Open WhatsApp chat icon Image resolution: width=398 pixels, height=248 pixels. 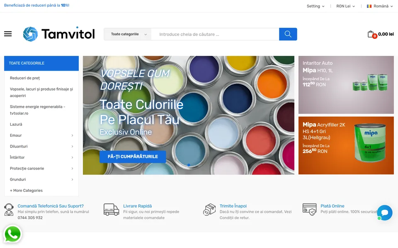click(x=12, y=234)
